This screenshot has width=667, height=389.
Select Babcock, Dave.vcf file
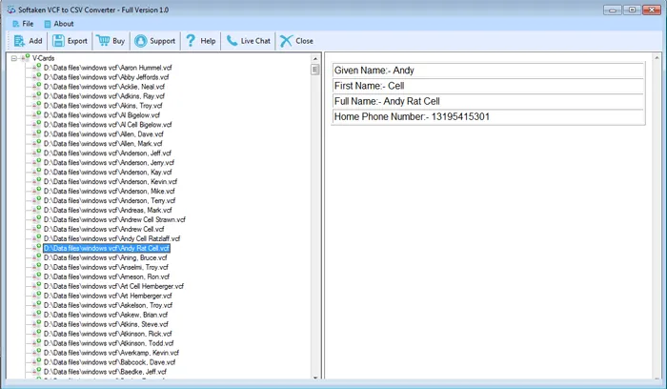[x=110, y=362]
